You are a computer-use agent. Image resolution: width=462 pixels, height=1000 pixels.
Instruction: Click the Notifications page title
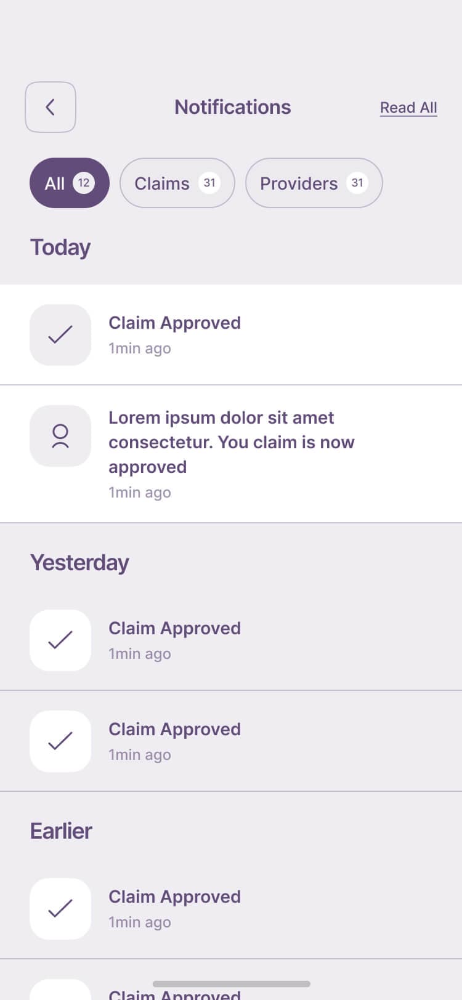(232, 107)
